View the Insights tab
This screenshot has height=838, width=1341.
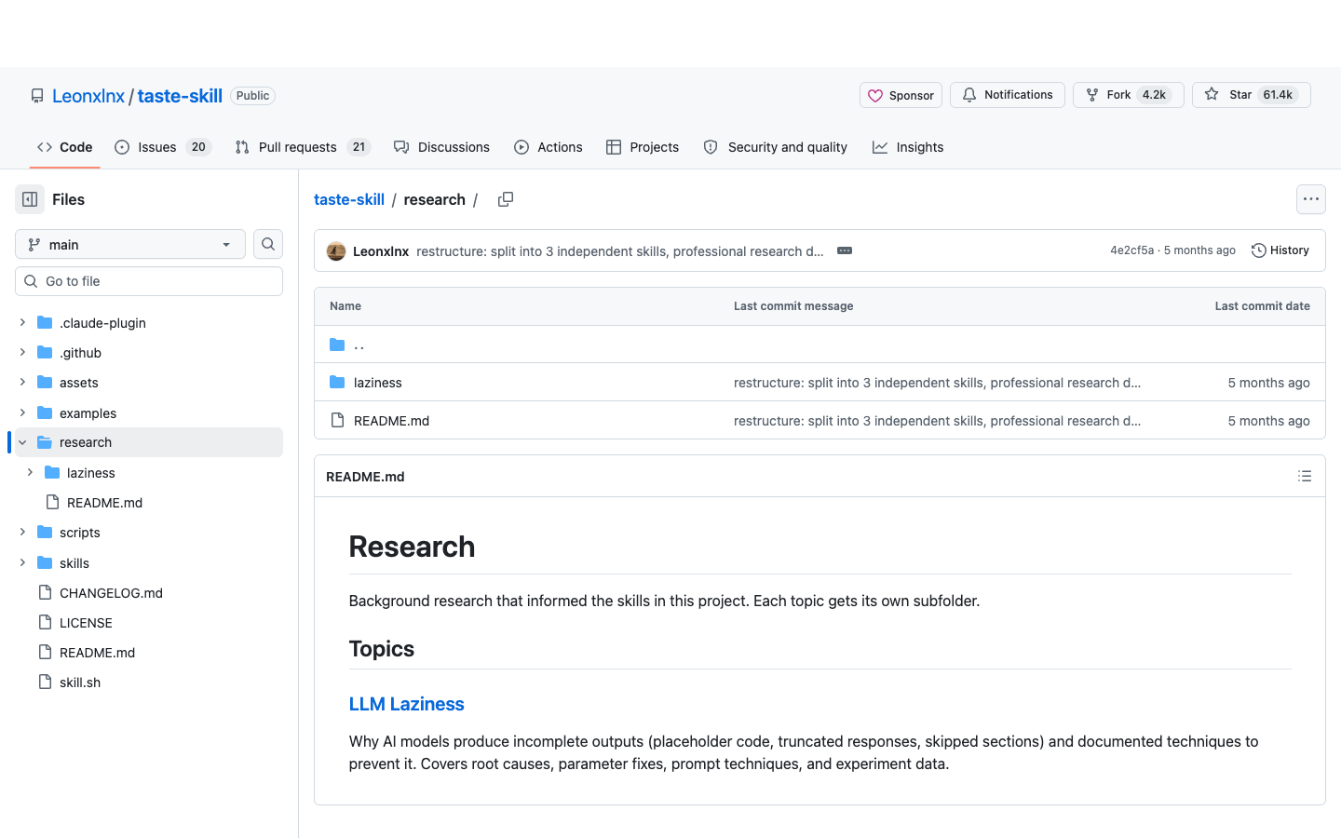908,147
